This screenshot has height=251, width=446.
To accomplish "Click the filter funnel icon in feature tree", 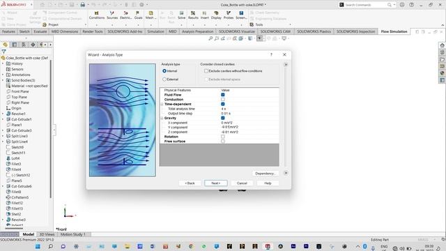I will click(3, 52).
